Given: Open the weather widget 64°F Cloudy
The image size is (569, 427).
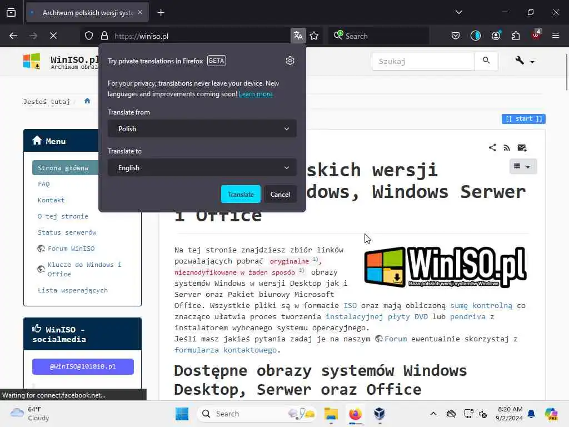Looking at the screenshot, I should [30, 414].
